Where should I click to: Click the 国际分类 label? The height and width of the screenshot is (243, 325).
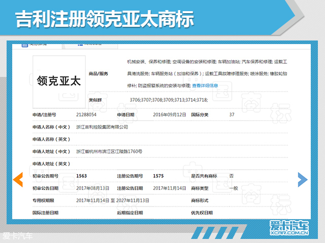point(200,115)
